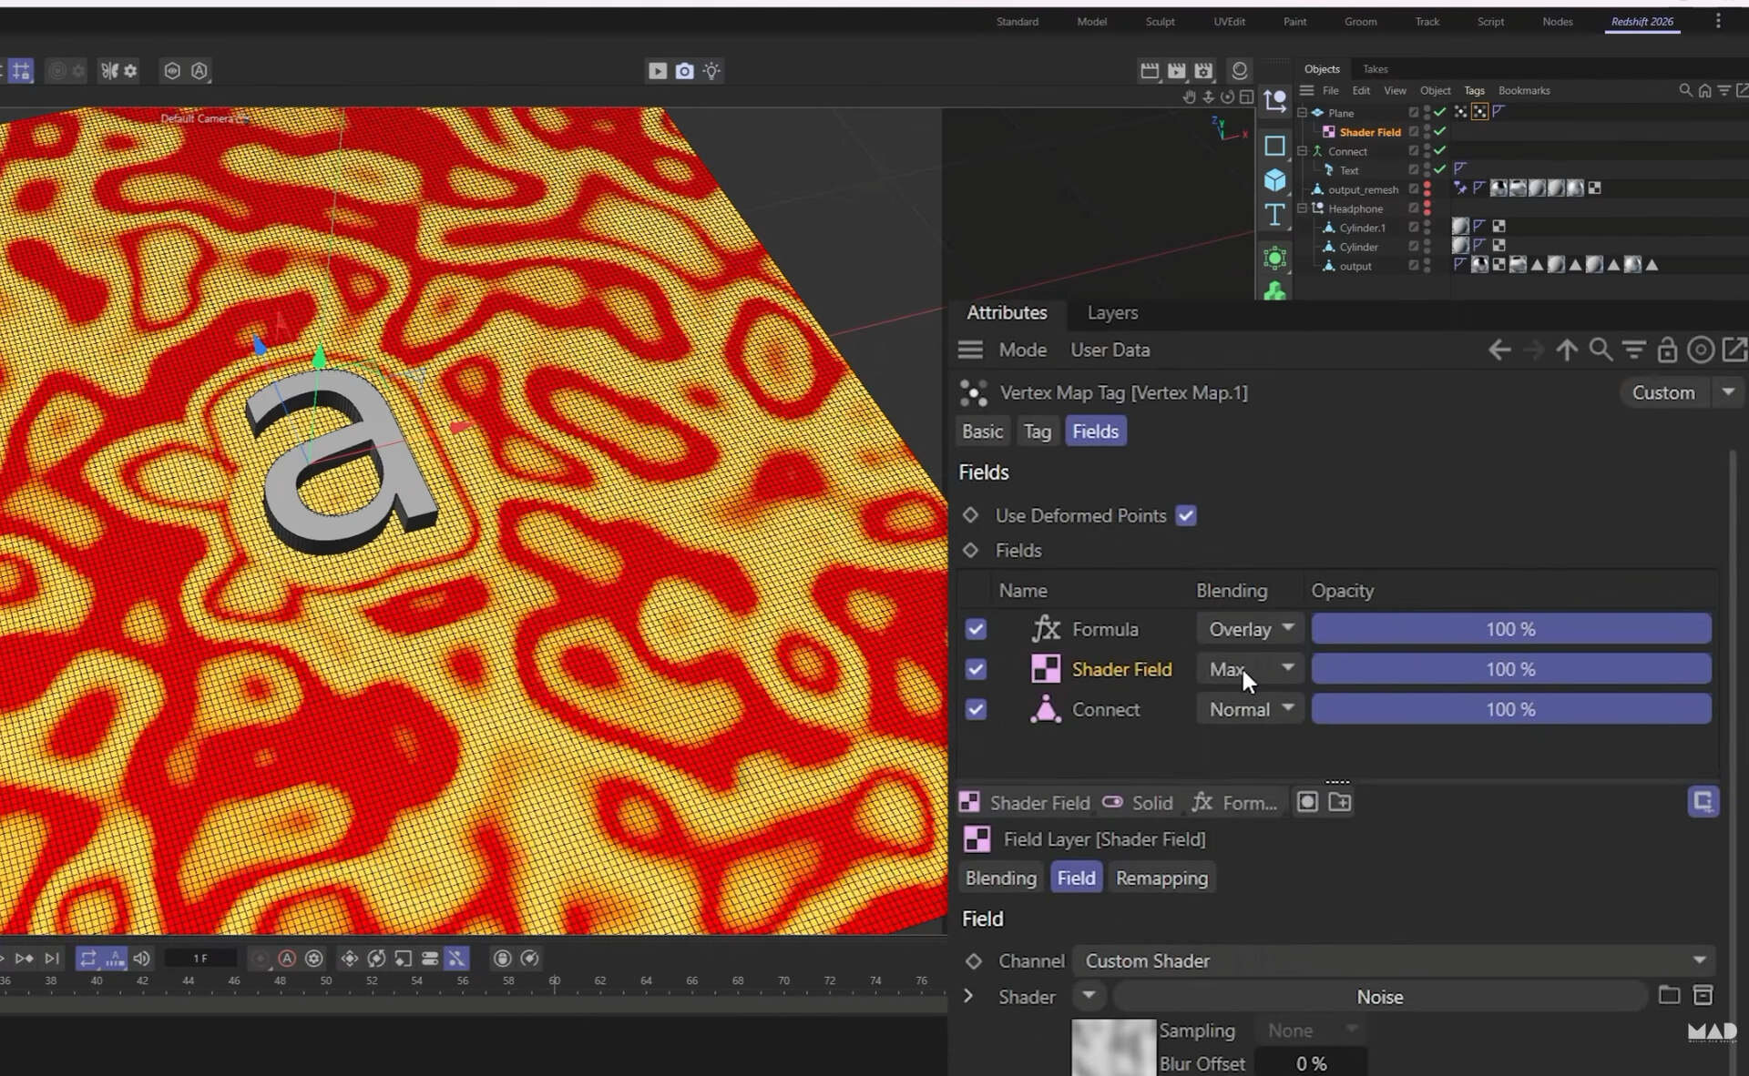Click the folder icon beside Noise shader
1749x1076 pixels.
1669,995
